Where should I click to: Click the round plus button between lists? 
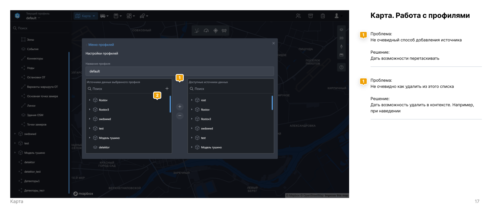[x=180, y=106]
